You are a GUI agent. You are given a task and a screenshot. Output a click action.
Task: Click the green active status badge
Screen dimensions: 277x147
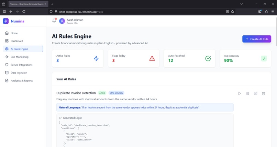point(102,93)
